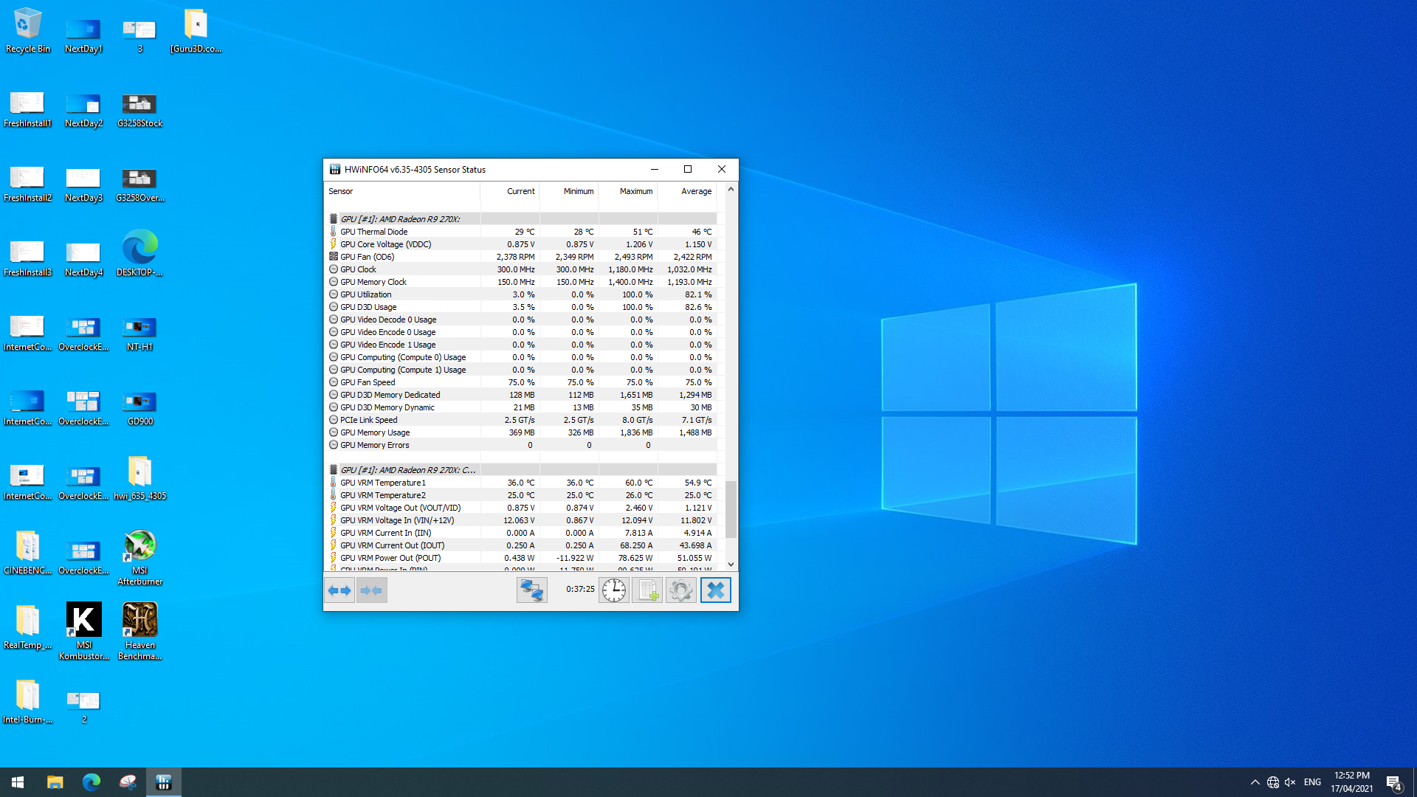The width and height of the screenshot is (1417, 797).
Task: Select the Intel-Burn folder icon
Action: (28, 701)
